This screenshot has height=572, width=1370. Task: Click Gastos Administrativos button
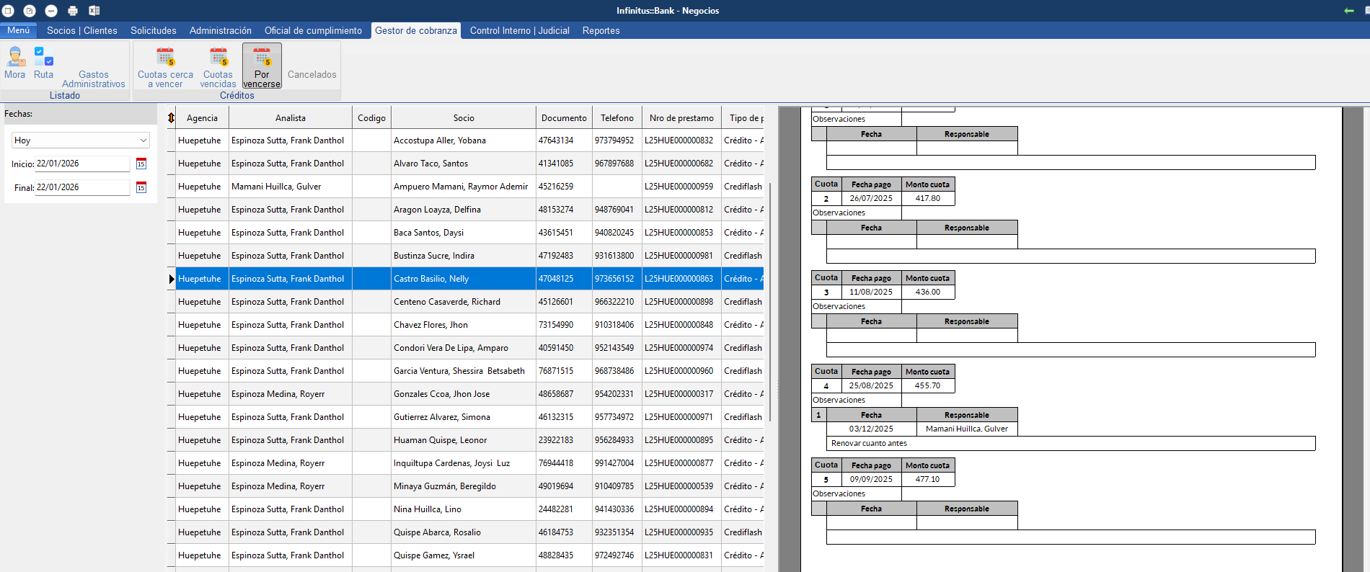click(x=93, y=79)
